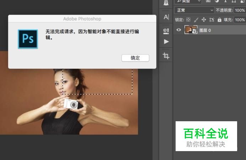Toggle the type layer filter T icon
This screenshot has width=246, height=160.
tap(225, 1)
